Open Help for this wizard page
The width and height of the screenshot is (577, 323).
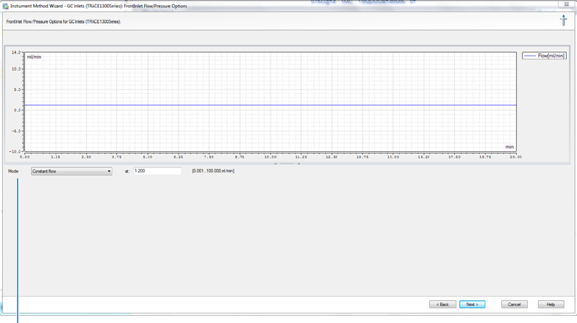click(551, 304)
